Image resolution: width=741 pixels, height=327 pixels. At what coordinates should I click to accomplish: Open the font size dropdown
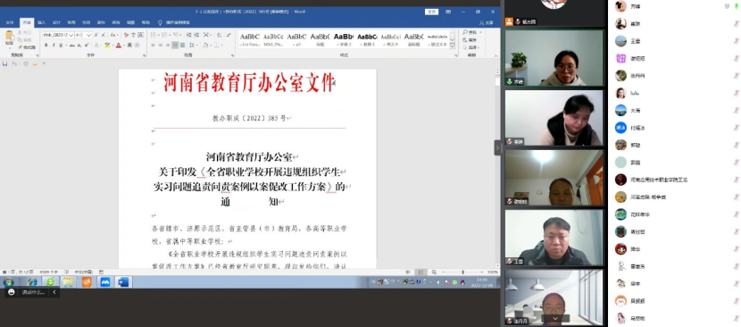pos(89,35)
